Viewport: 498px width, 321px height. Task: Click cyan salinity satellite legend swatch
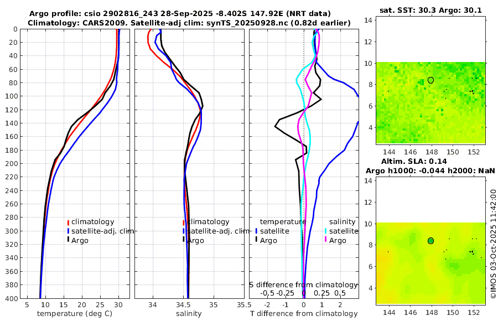tap(325, 231)
